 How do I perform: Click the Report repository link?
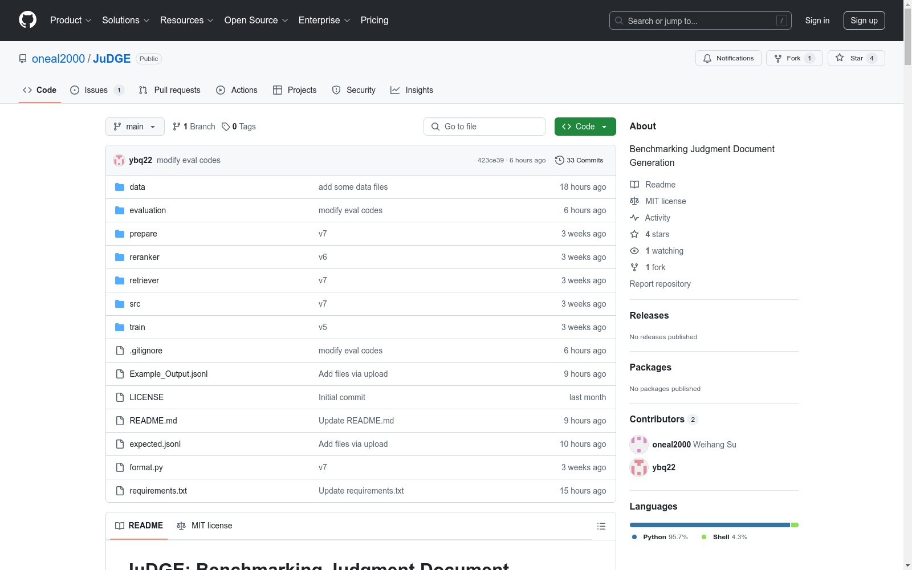tap(660, 284)
